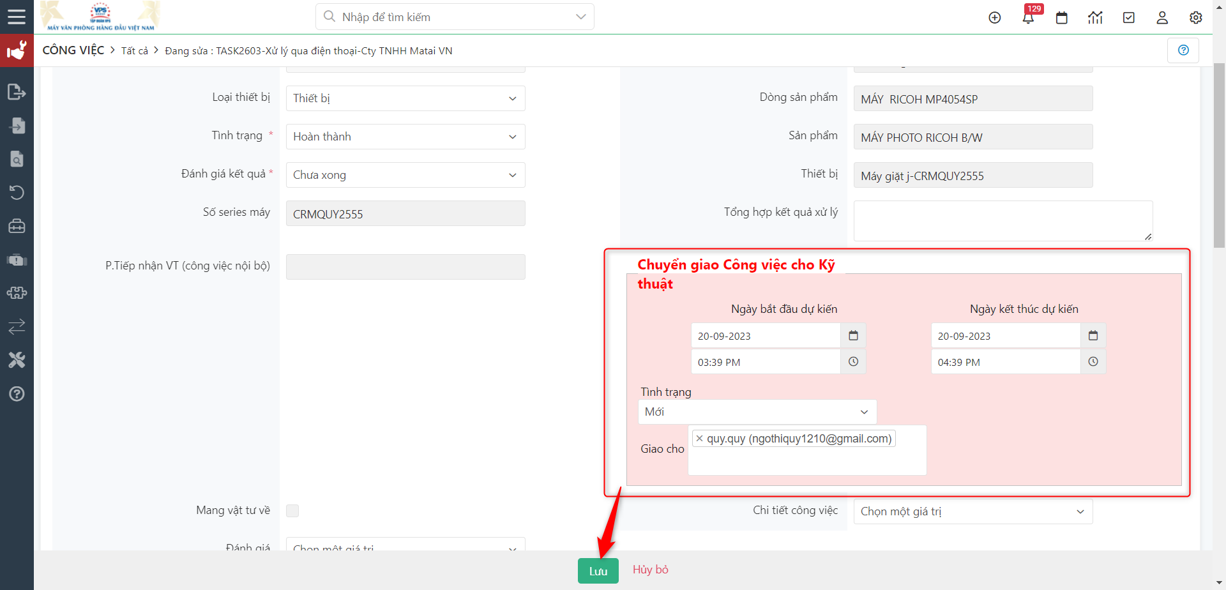Open the export document sidebar icon
The image size is (1226, 590).
(17, 92)
